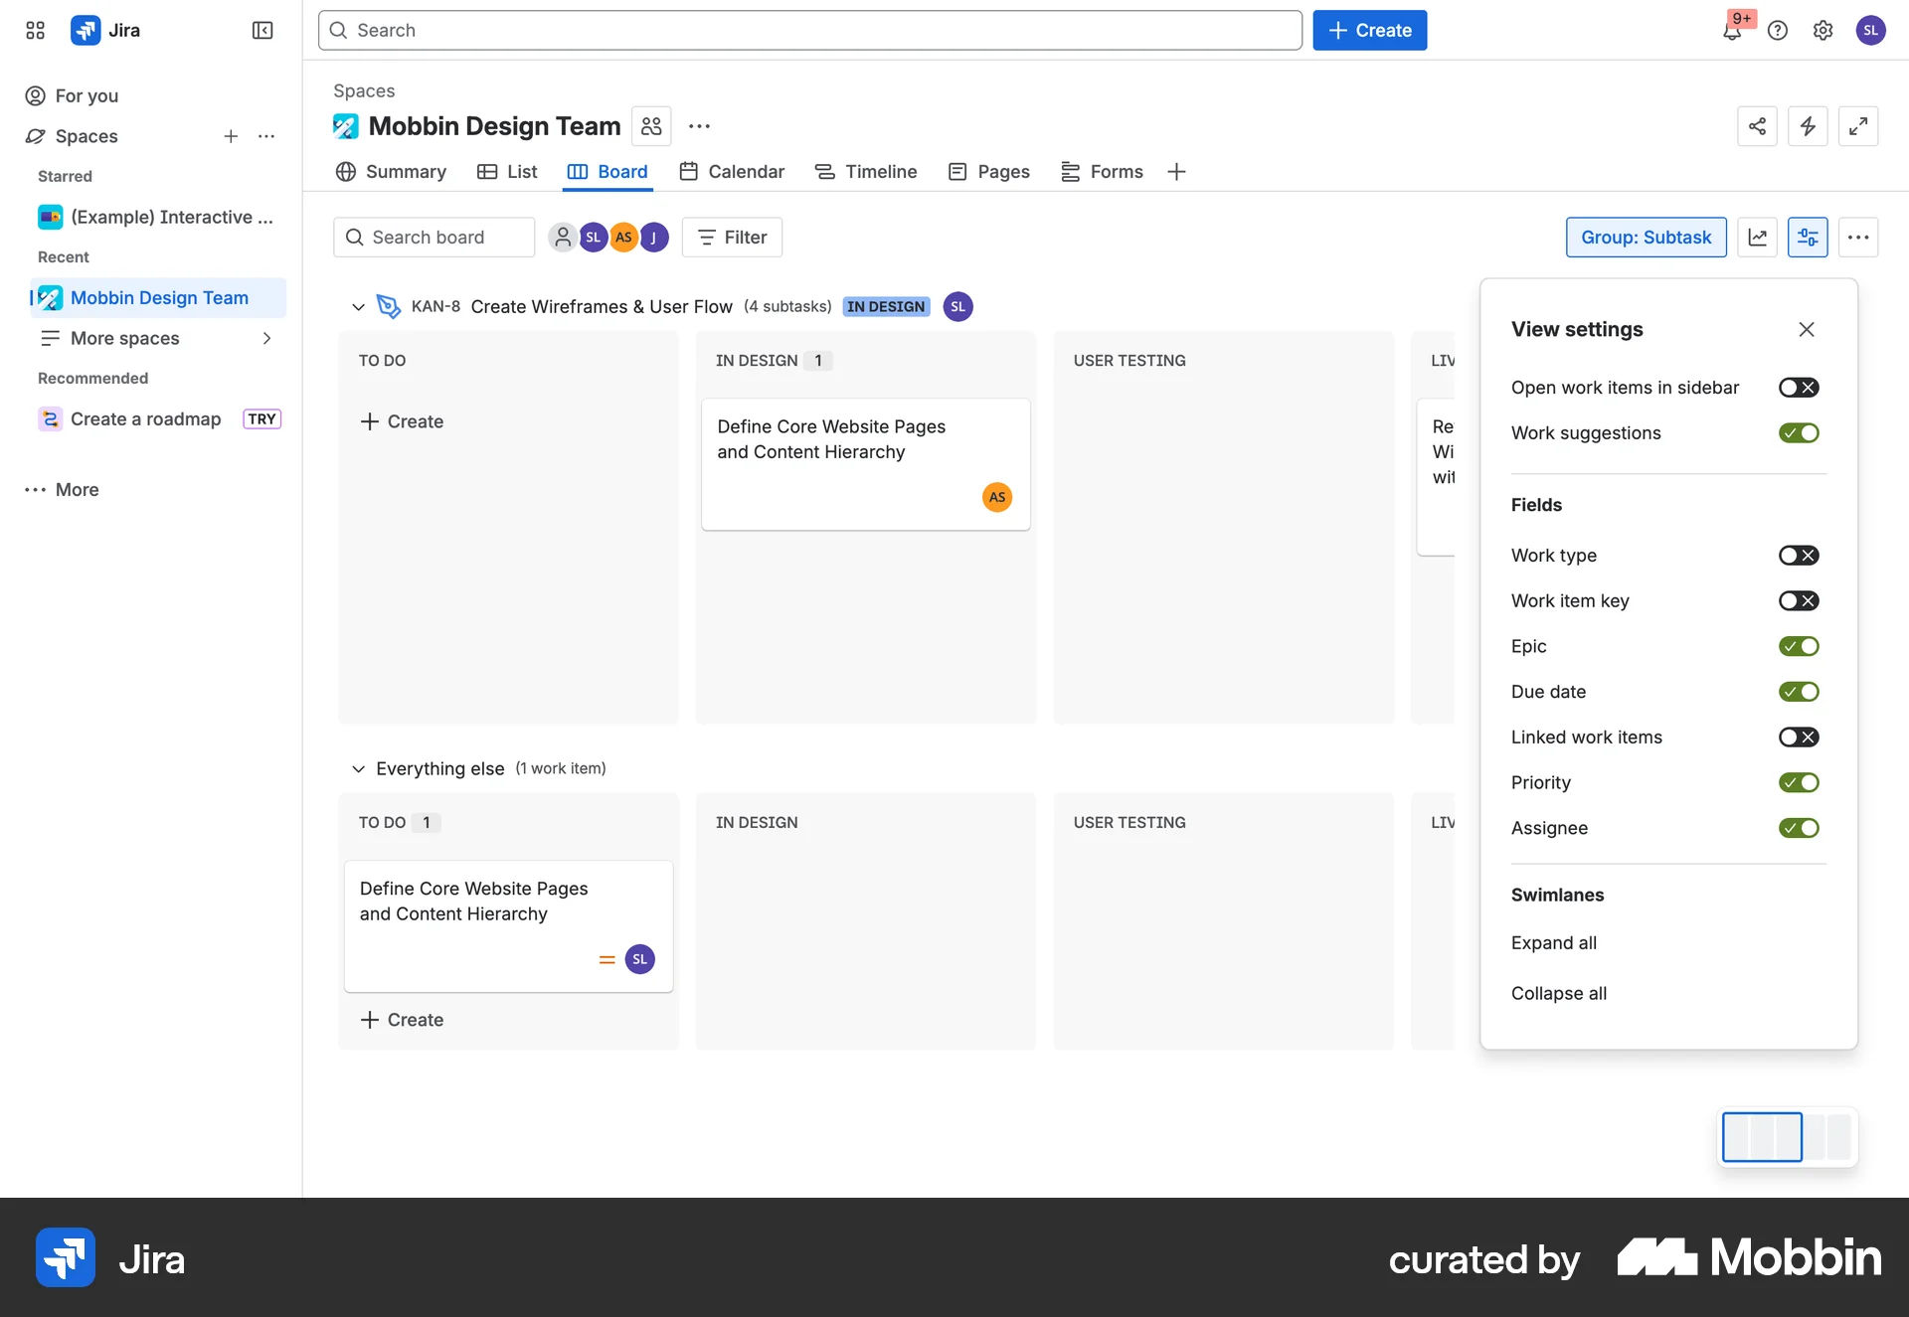1909x1317 pixels.
Task: Collapse the Create Wireframes & User Flow swimlane
Action: [358, 306]
